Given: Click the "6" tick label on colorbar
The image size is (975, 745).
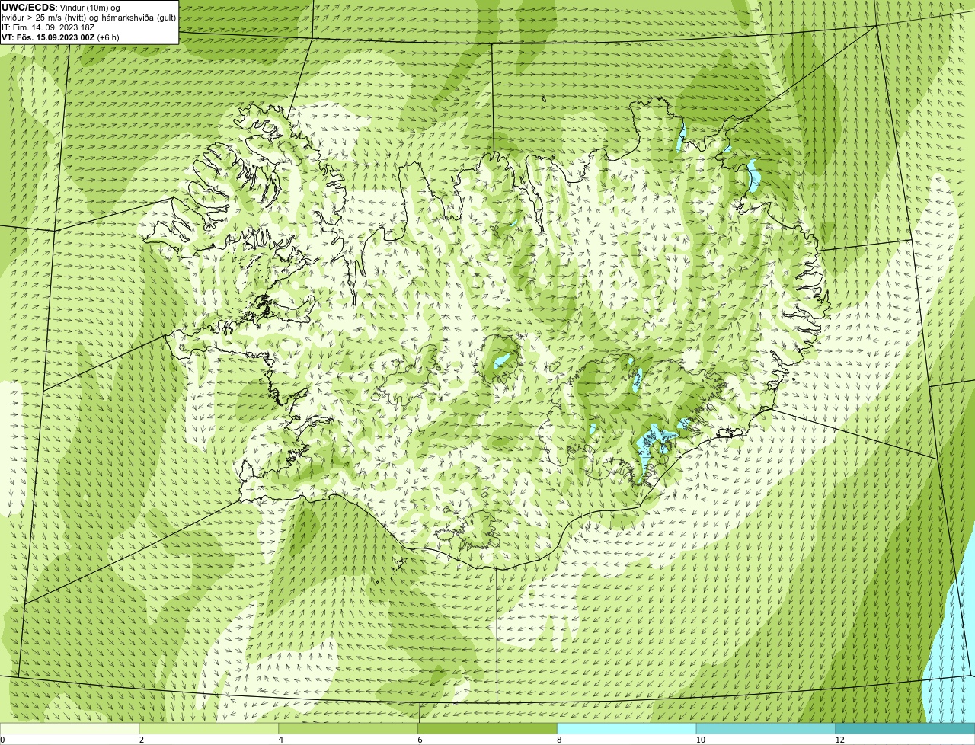Looking at the screenshot, I should point(420,740).
